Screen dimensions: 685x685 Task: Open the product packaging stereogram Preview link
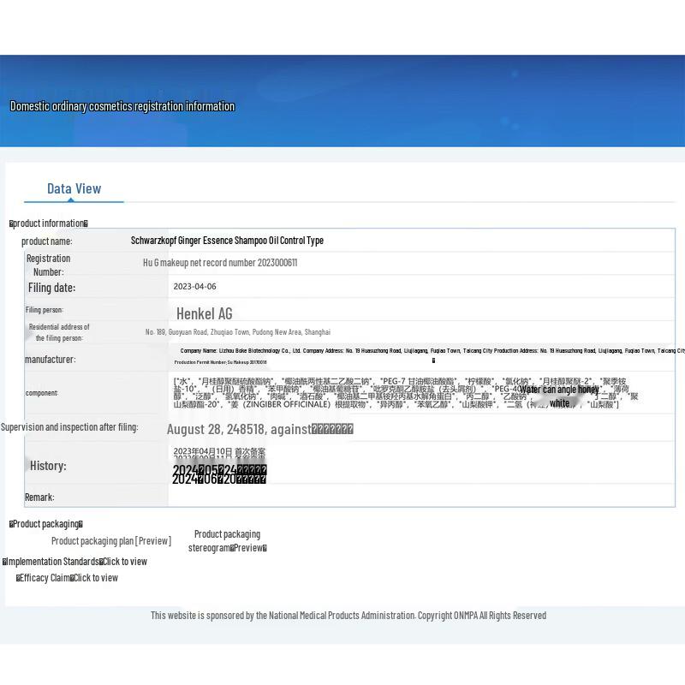tap(248, 548)
